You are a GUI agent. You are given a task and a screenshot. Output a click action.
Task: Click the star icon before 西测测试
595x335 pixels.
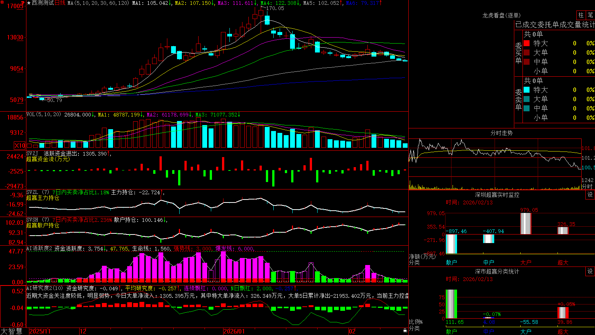(x=29, y=3)
